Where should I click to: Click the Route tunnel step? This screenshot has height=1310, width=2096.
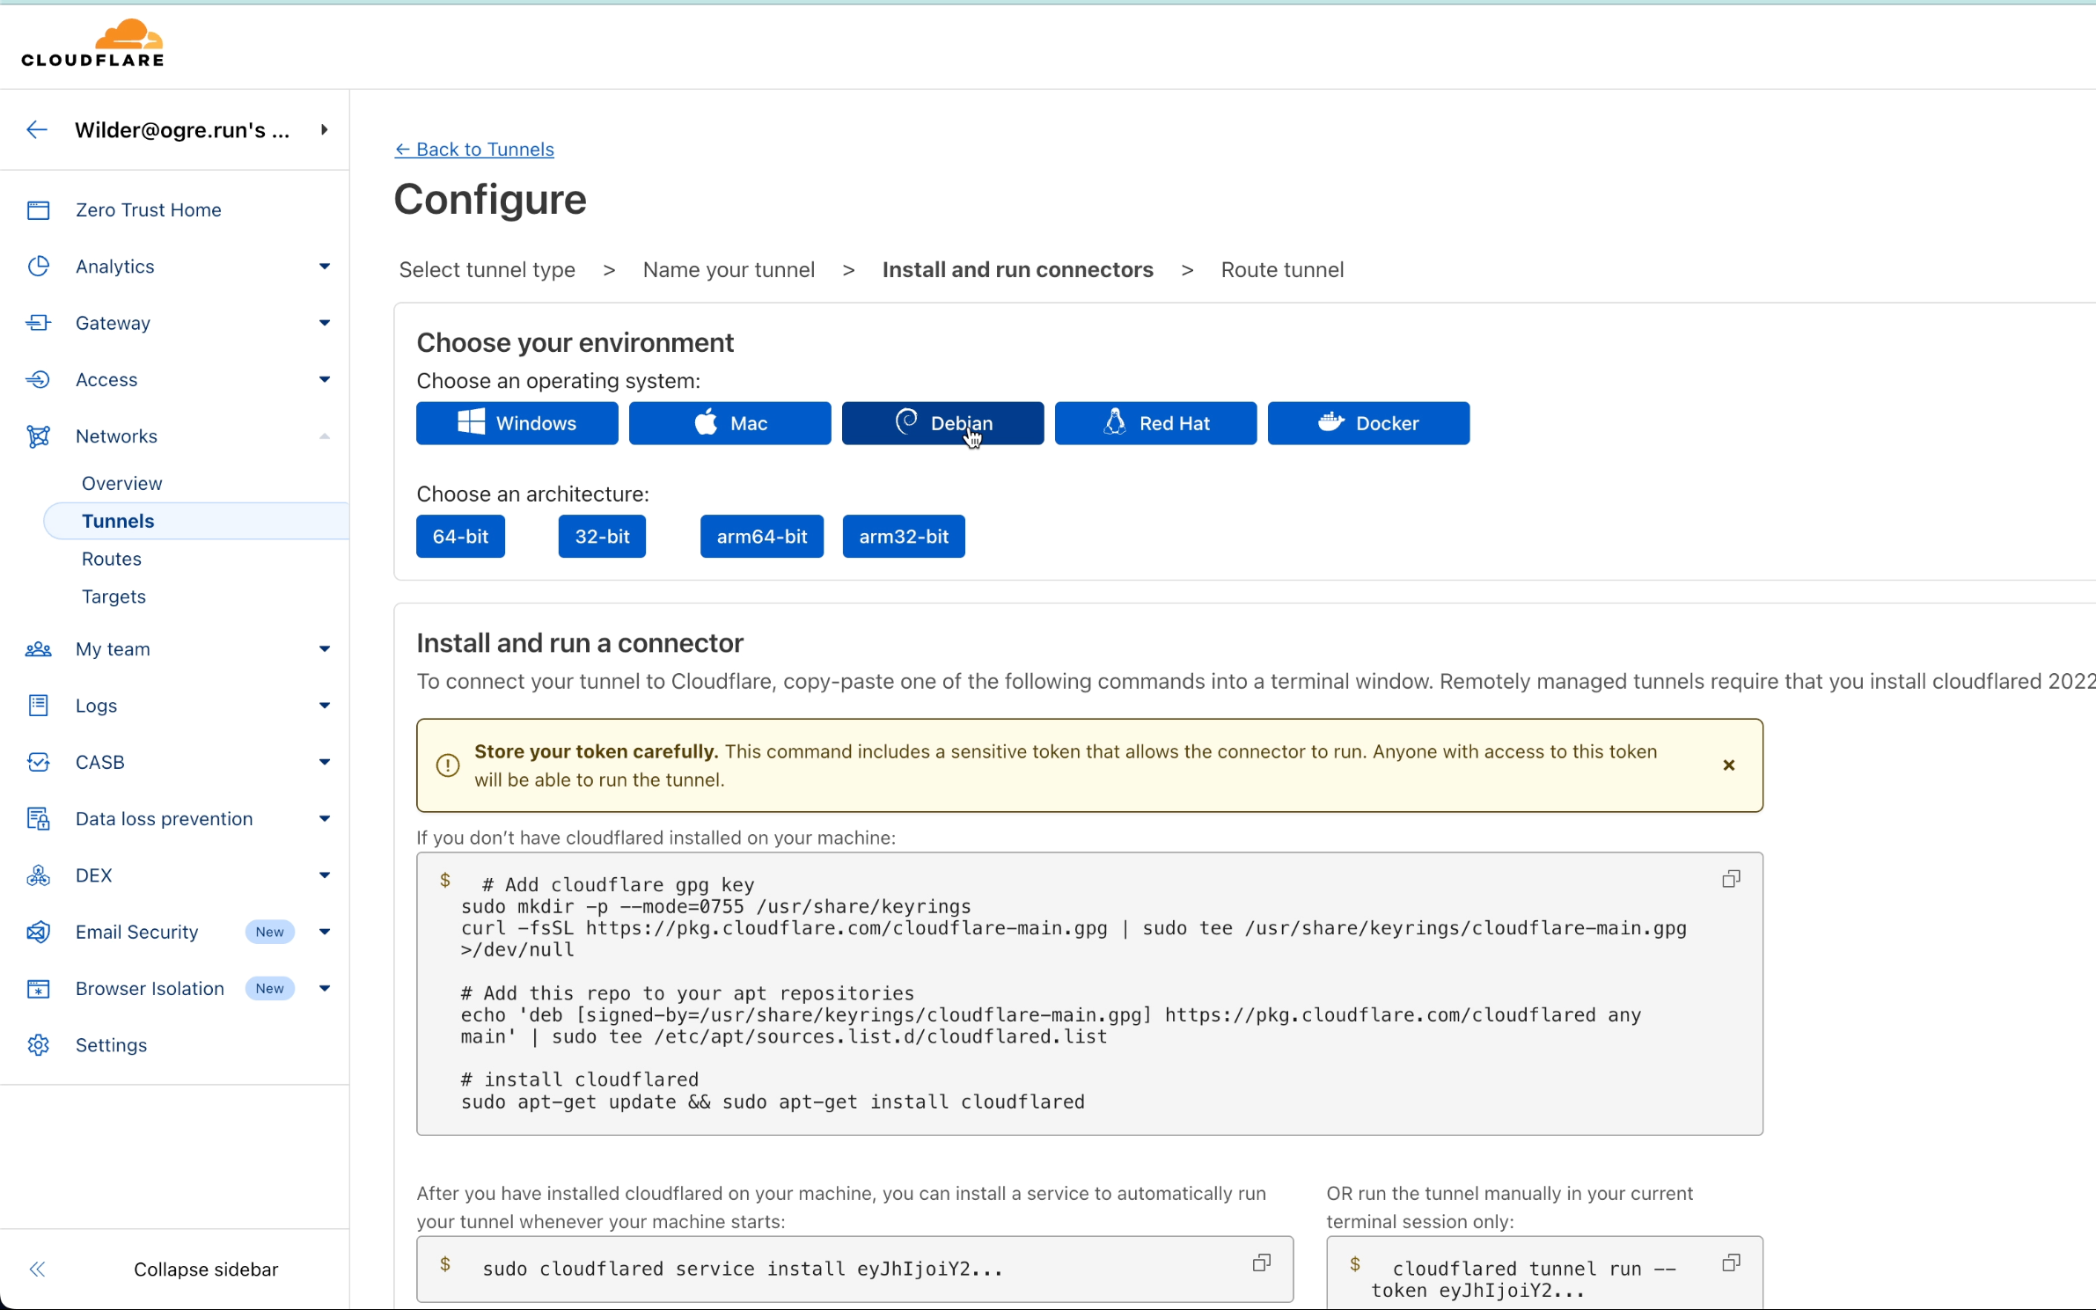tap(1282, 270)
